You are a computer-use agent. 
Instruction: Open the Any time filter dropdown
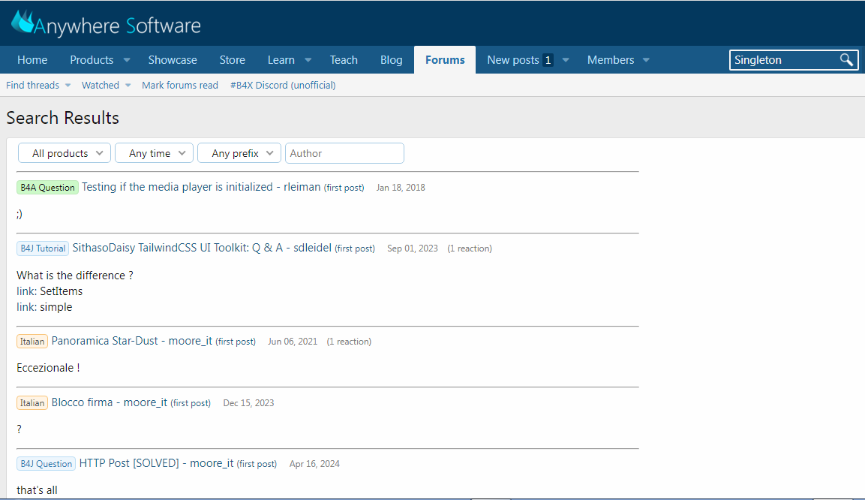pos(154,152)
